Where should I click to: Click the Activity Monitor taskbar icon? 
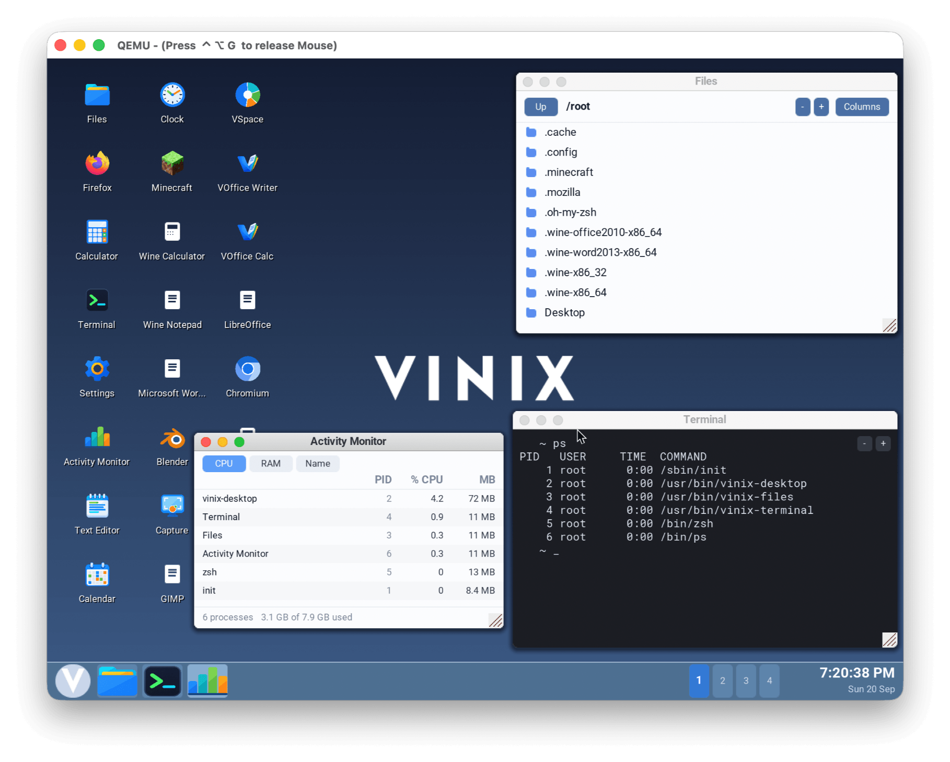coord(207,681)
